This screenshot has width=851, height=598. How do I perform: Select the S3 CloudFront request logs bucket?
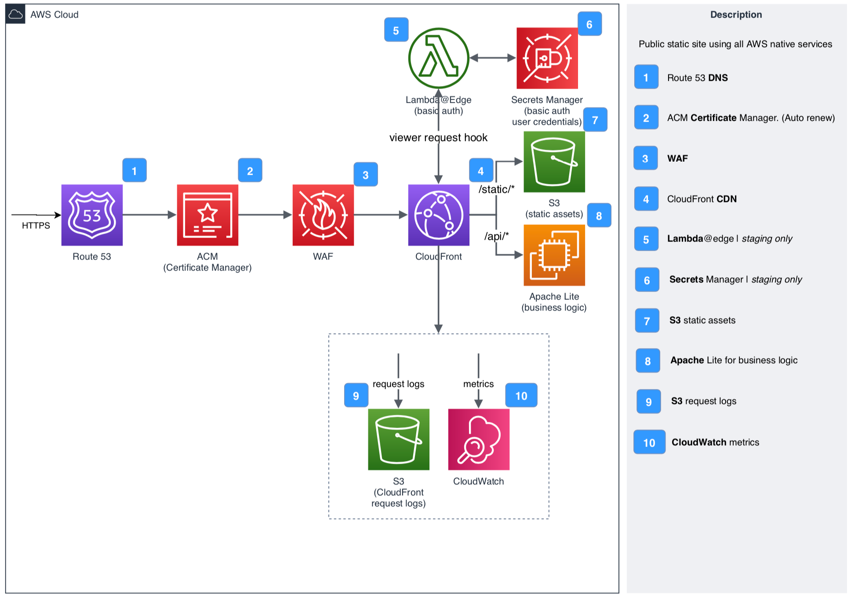(x=398, y=439)
